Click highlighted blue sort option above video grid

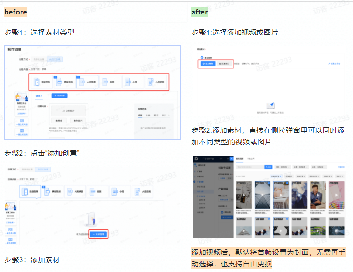pyautogui.click(x=276, y=176)
